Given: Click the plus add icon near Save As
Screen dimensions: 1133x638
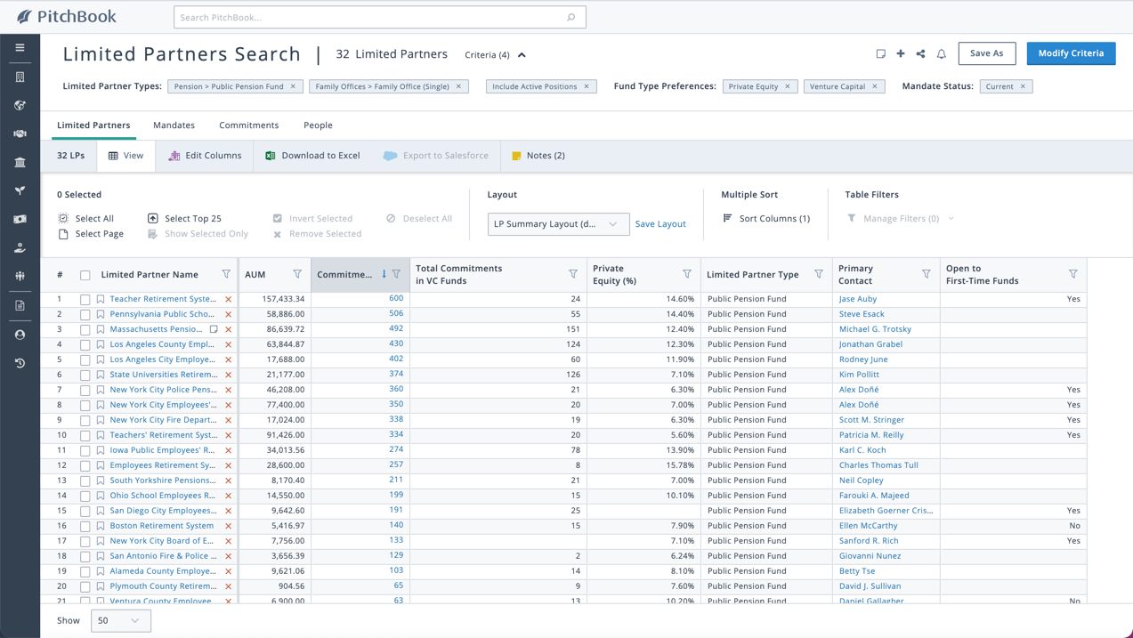Looking at the screenshot, I should click(901, 53).
